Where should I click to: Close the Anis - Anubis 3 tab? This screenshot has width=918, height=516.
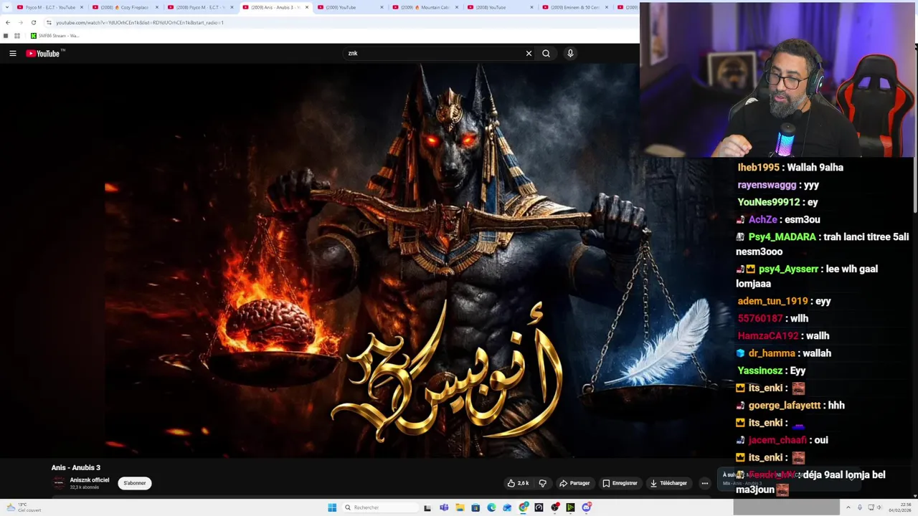(x=307, y=7)
